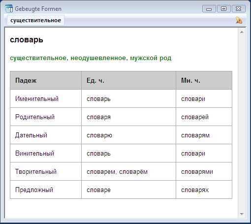Click словари in the Винительный row
Screen dimensions: 251x224
point(193,154)
